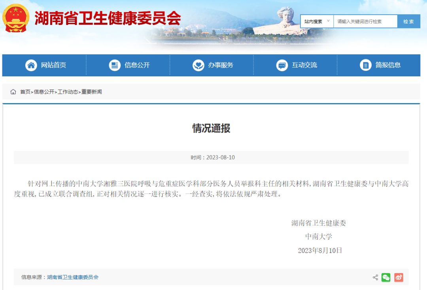Image resolution: width=427 pixels, height=290 pixels.
Task: Share article via Weibo icon
Action: pyautogui.click(x=399, y=277)
